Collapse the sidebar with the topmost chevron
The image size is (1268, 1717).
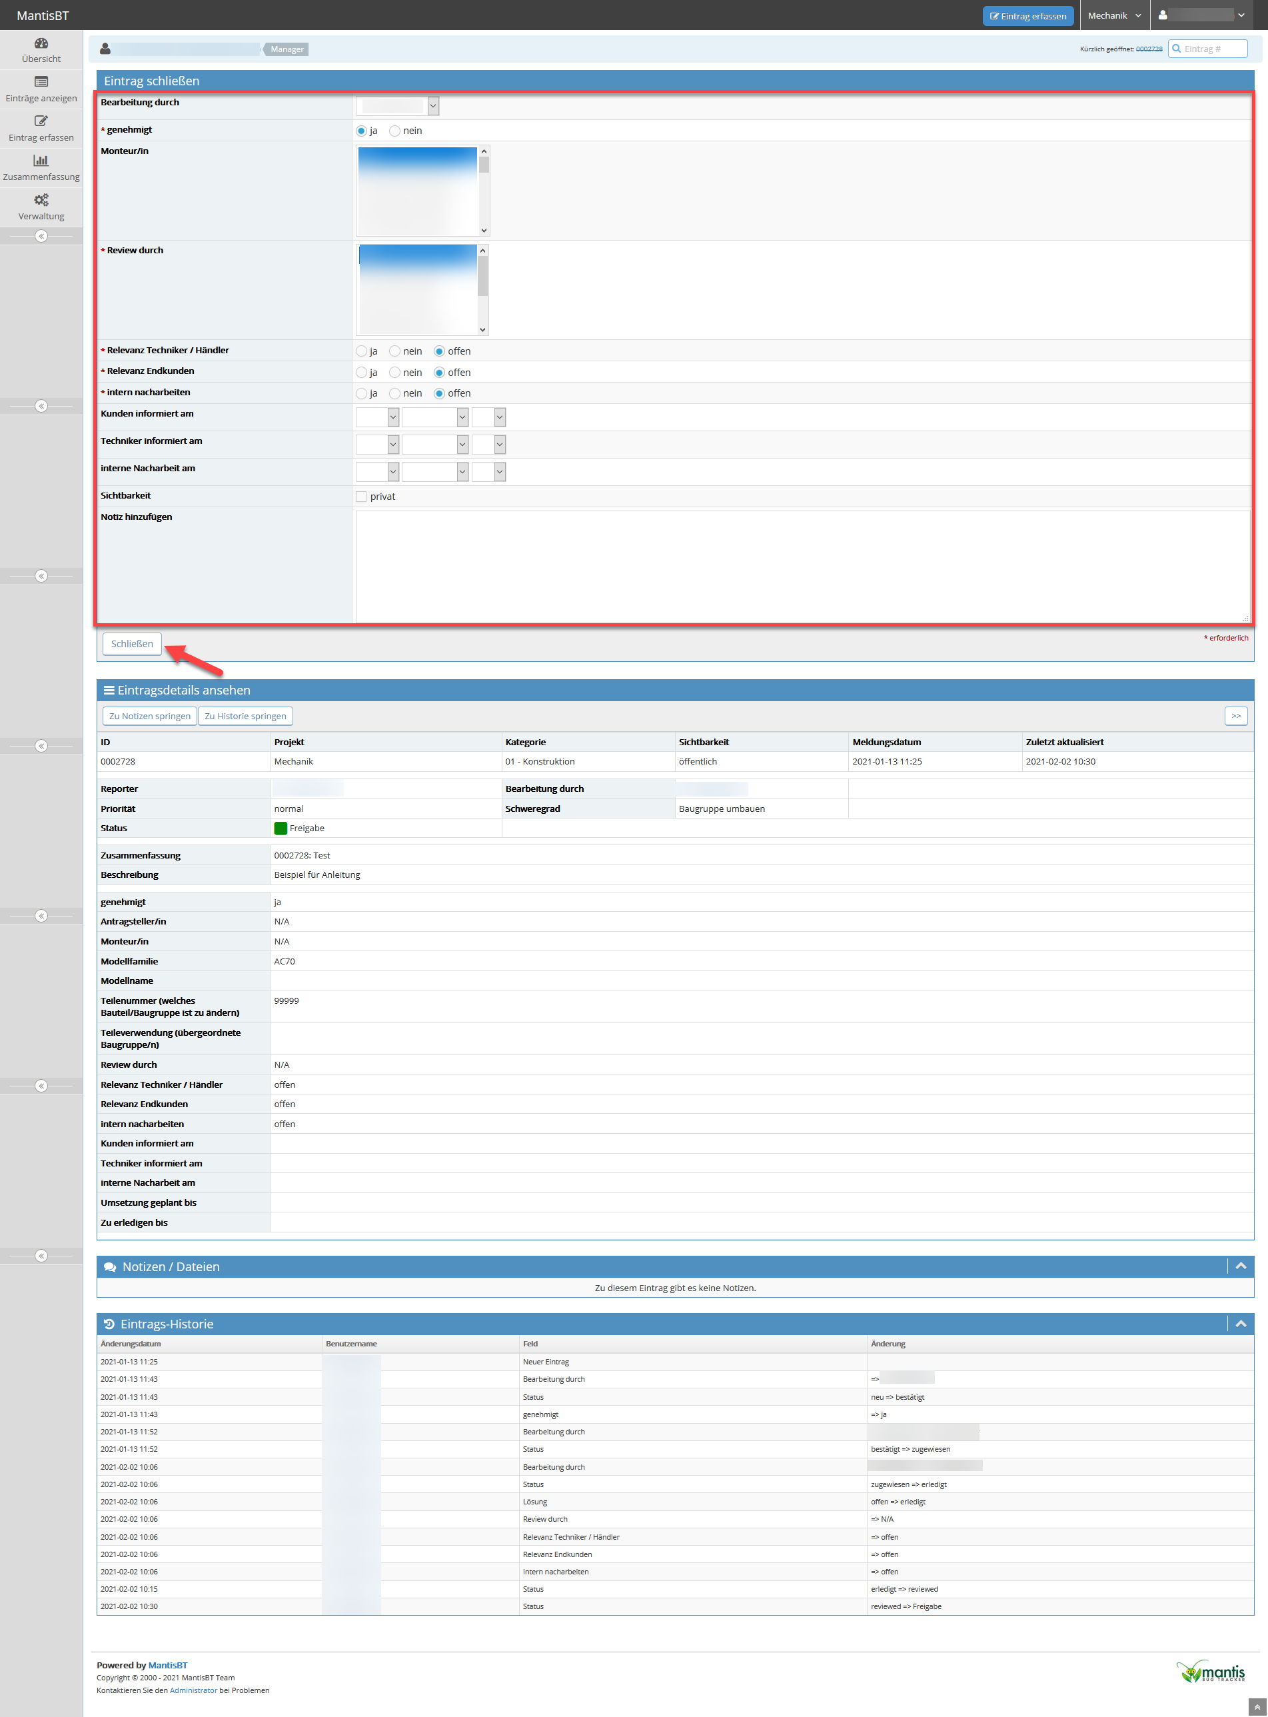click(x=41, y=237)
